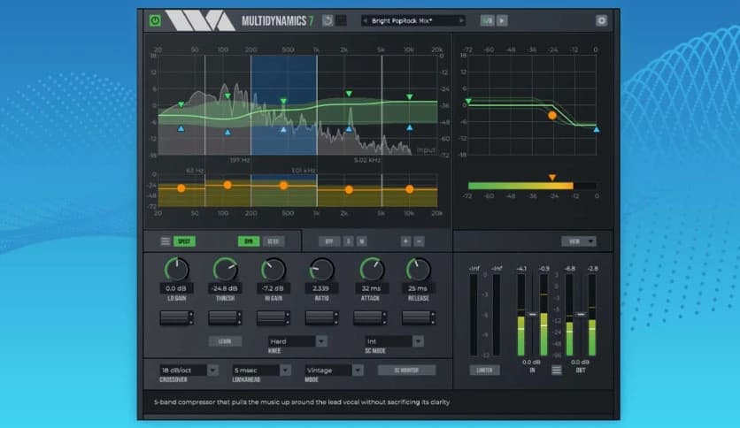Click the RATIO knob
The image size is (740, 428).
tap(322, 270)
